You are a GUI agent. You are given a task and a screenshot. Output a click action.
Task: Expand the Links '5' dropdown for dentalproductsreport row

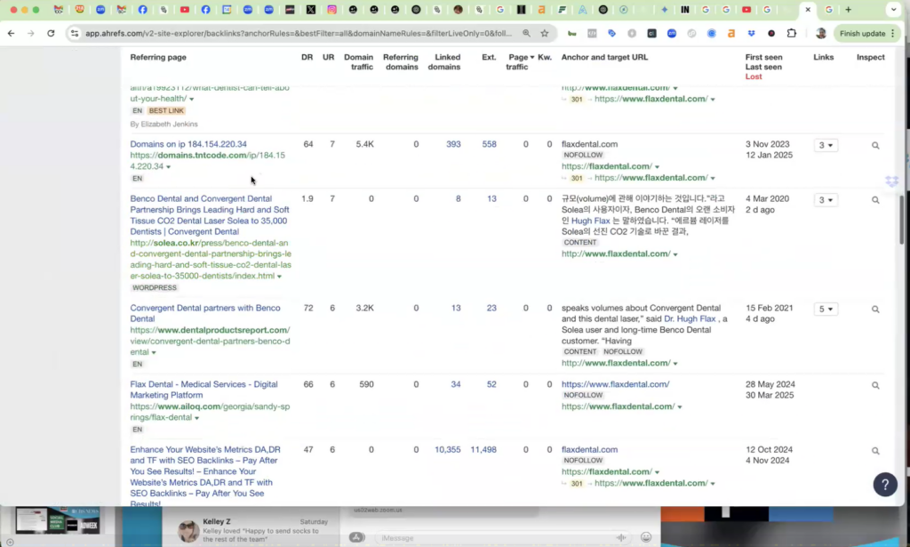[826, 309]
